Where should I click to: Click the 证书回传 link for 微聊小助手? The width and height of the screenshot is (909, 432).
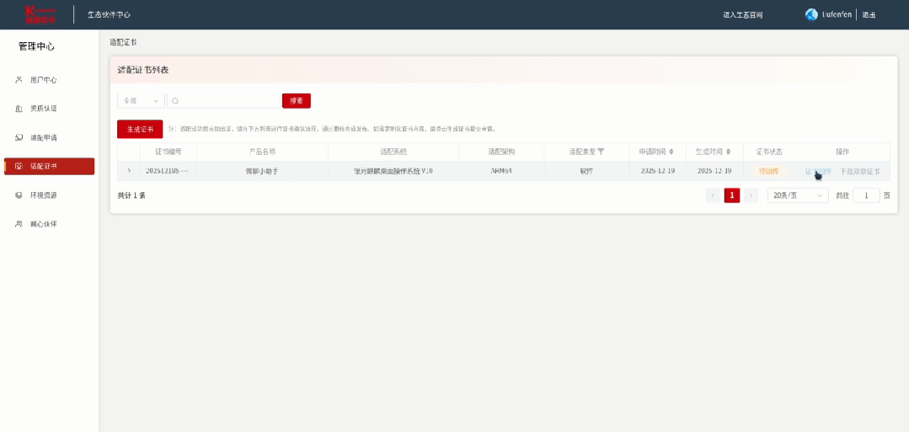coord(818,171)
